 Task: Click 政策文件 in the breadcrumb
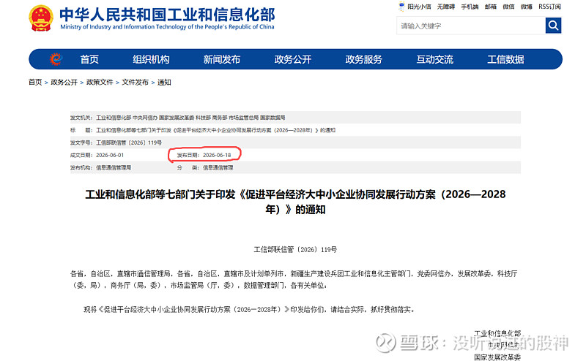100,82
